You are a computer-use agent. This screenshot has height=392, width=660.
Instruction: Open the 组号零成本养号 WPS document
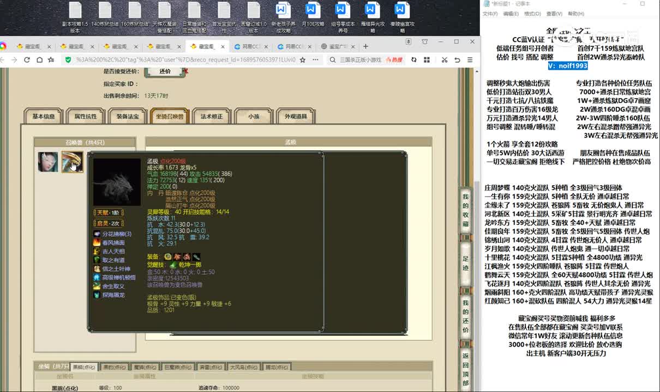pos(343,17)
